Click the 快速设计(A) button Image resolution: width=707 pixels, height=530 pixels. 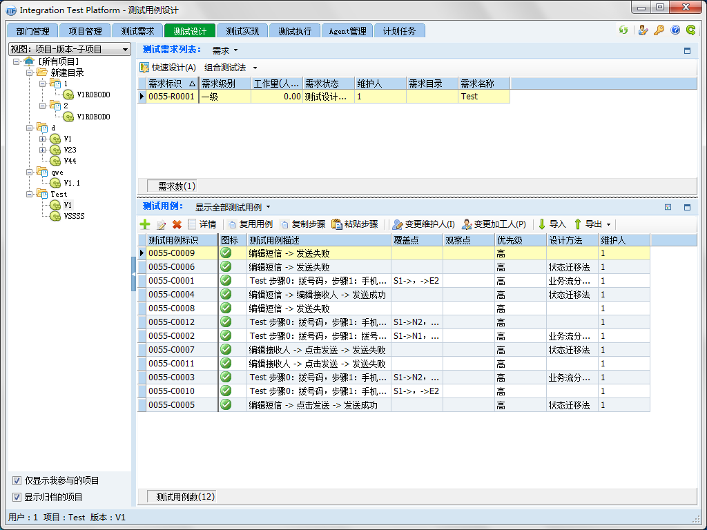168,68
